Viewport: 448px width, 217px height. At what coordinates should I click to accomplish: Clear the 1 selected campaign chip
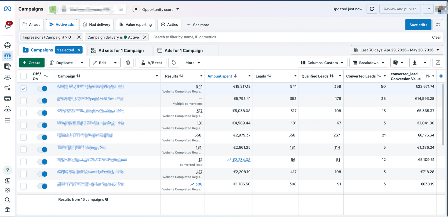point(79,50)
